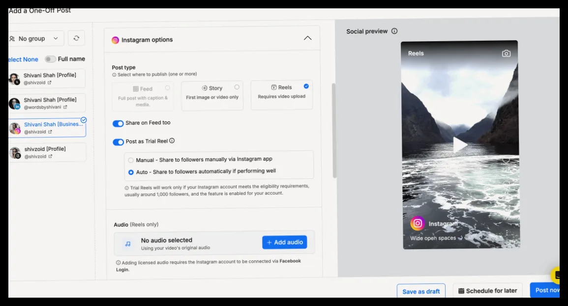The image size is (568, 306).
Task: Toggle the Full name switch
Action: coord(50,59)
